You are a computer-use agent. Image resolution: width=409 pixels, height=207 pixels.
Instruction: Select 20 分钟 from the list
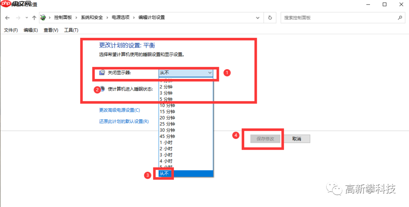(186, 118)
